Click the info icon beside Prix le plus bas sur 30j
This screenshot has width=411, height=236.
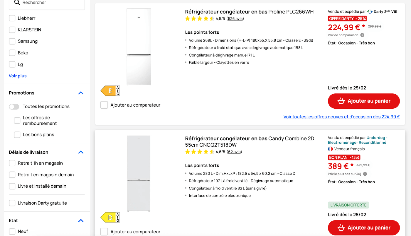tap(364, 174)
